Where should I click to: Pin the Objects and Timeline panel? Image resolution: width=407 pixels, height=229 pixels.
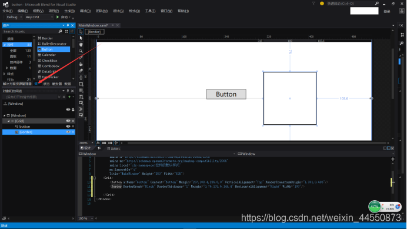coord(68,91)
